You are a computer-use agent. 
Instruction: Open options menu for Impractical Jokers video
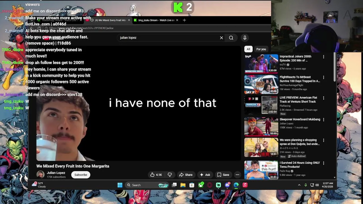coord(324,57)
